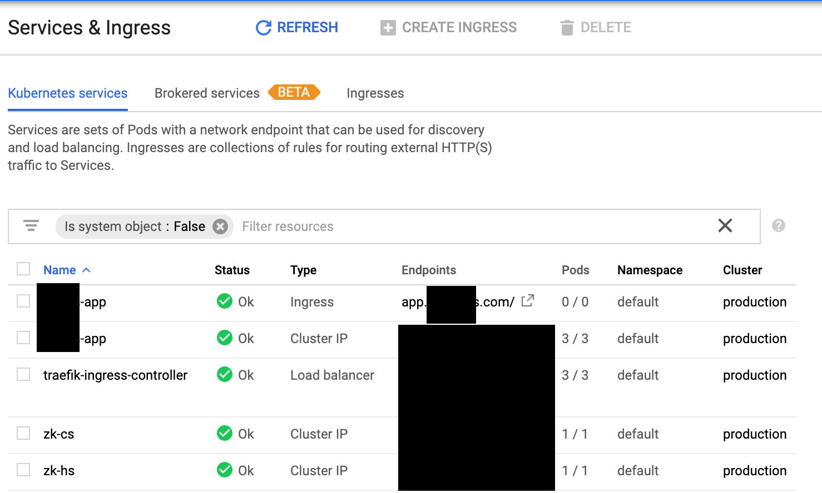Open the zk-hs service details
This screenshot has width=822, height=493.
tap(59, 471)
